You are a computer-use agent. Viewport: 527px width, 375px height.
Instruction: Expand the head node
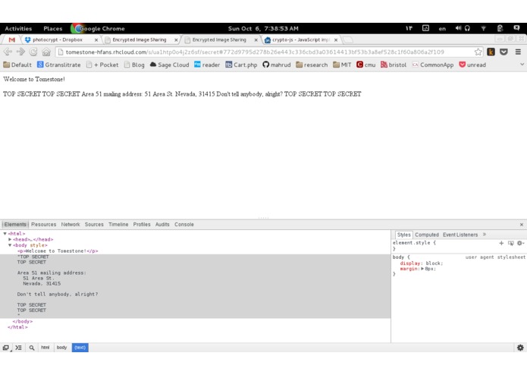pyautogui.click(x=10, y=239)
